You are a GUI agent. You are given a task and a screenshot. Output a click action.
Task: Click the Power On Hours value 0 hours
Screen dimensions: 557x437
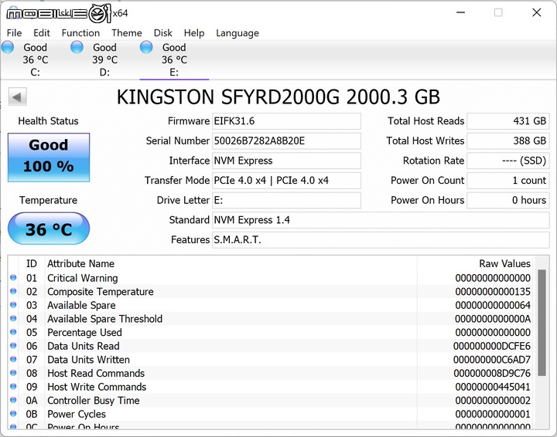[x=508, y=200]
